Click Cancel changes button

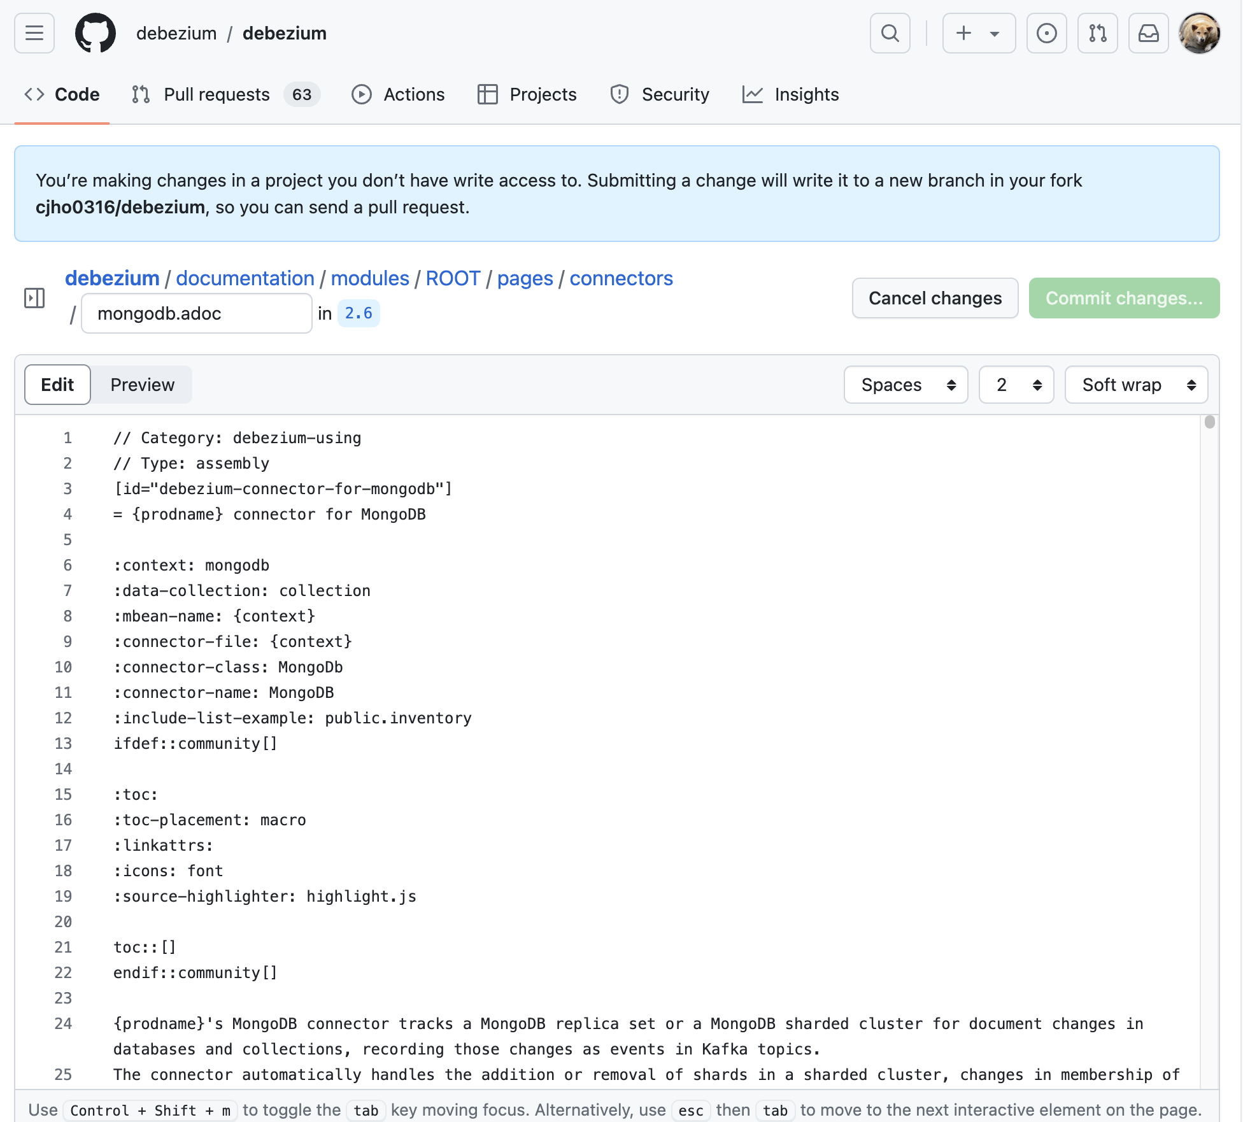tap(935, 298)
